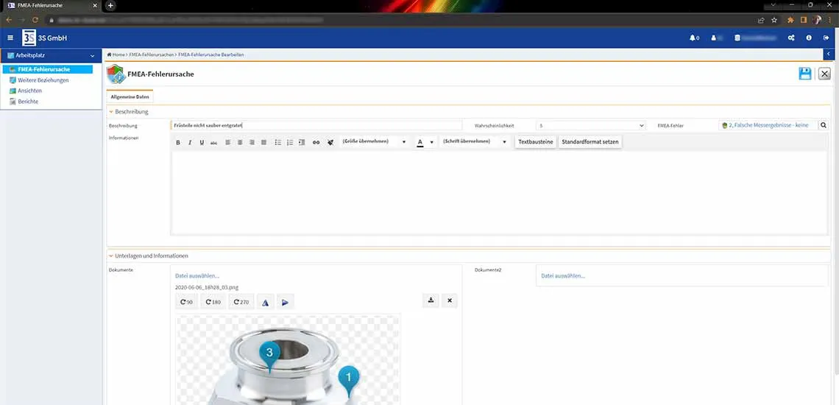Click Datei auswählen under Dokumente2

click(x=563, y=276)
